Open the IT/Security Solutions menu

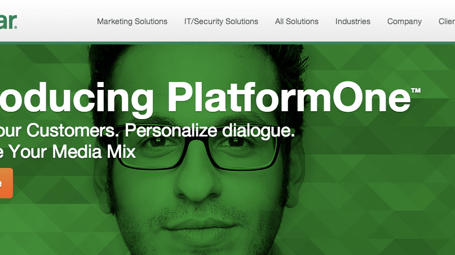click(x=221, y=21)
